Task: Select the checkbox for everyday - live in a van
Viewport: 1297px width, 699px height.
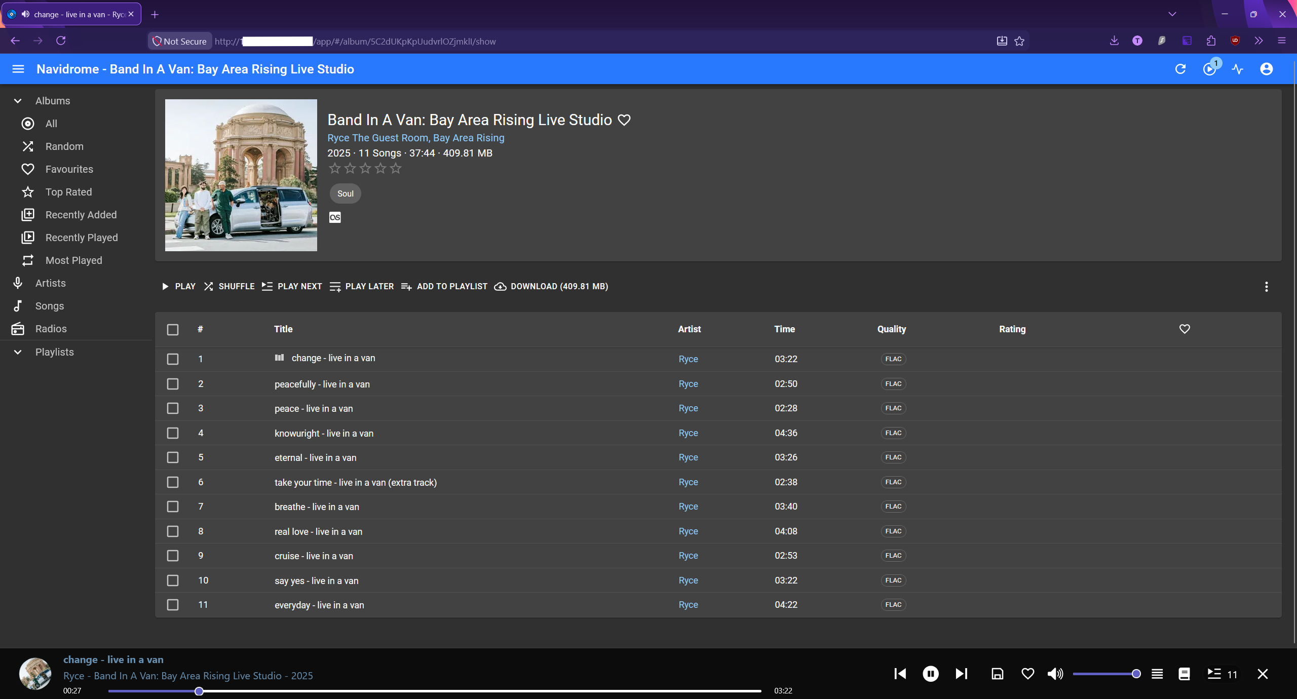Action: [x=173, y=605]
